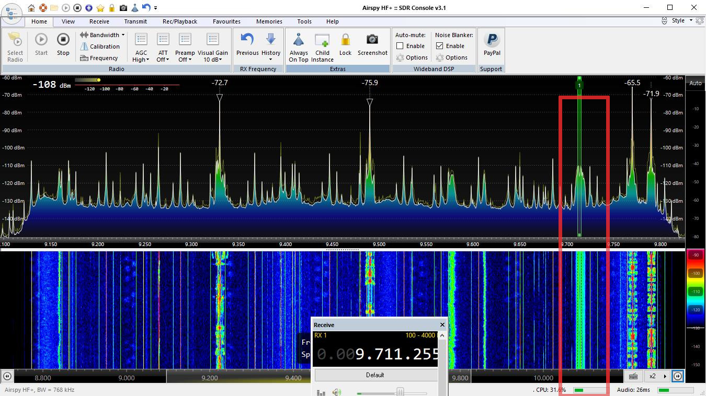The image size is (706, 396).
Task: Take a Screenshot with the ribbon button
Action: pos(372,44)
